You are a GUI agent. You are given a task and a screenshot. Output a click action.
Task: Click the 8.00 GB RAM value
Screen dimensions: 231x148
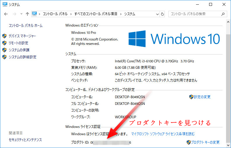coord(135,68)
